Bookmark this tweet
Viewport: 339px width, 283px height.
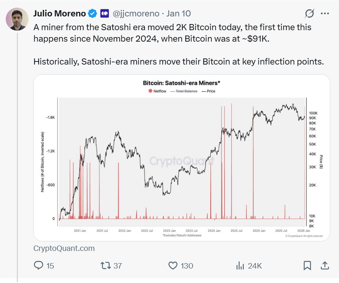point(307,265)
